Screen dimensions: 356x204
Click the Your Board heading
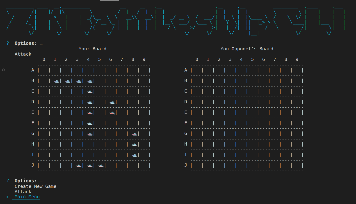93,49
